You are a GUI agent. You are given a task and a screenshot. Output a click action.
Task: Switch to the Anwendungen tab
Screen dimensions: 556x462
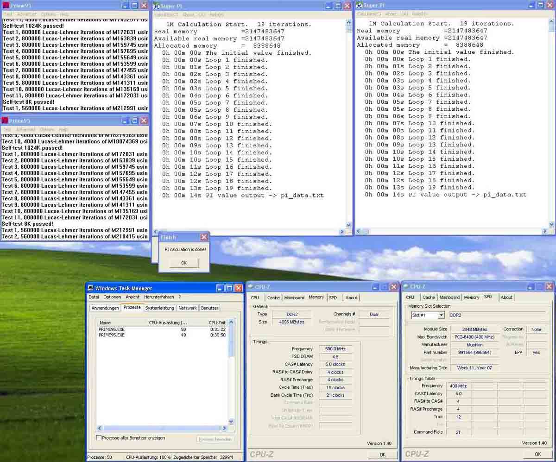click(105, 308)
